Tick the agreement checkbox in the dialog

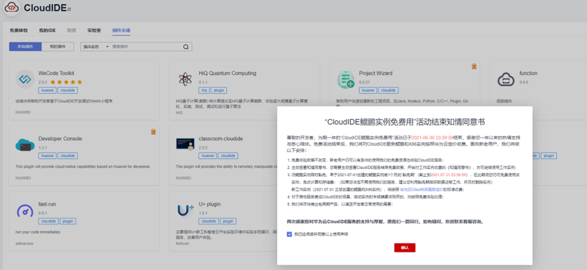pos(289,234)
